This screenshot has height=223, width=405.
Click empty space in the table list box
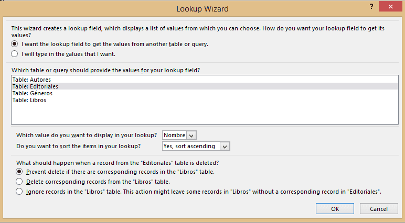(x=205, y=114)
